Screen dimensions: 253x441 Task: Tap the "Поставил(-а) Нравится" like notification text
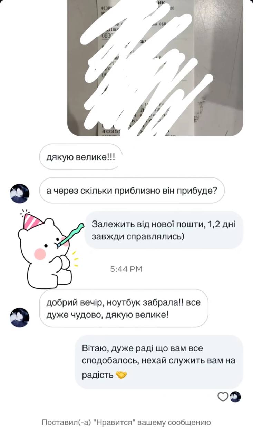coord(126,422)
